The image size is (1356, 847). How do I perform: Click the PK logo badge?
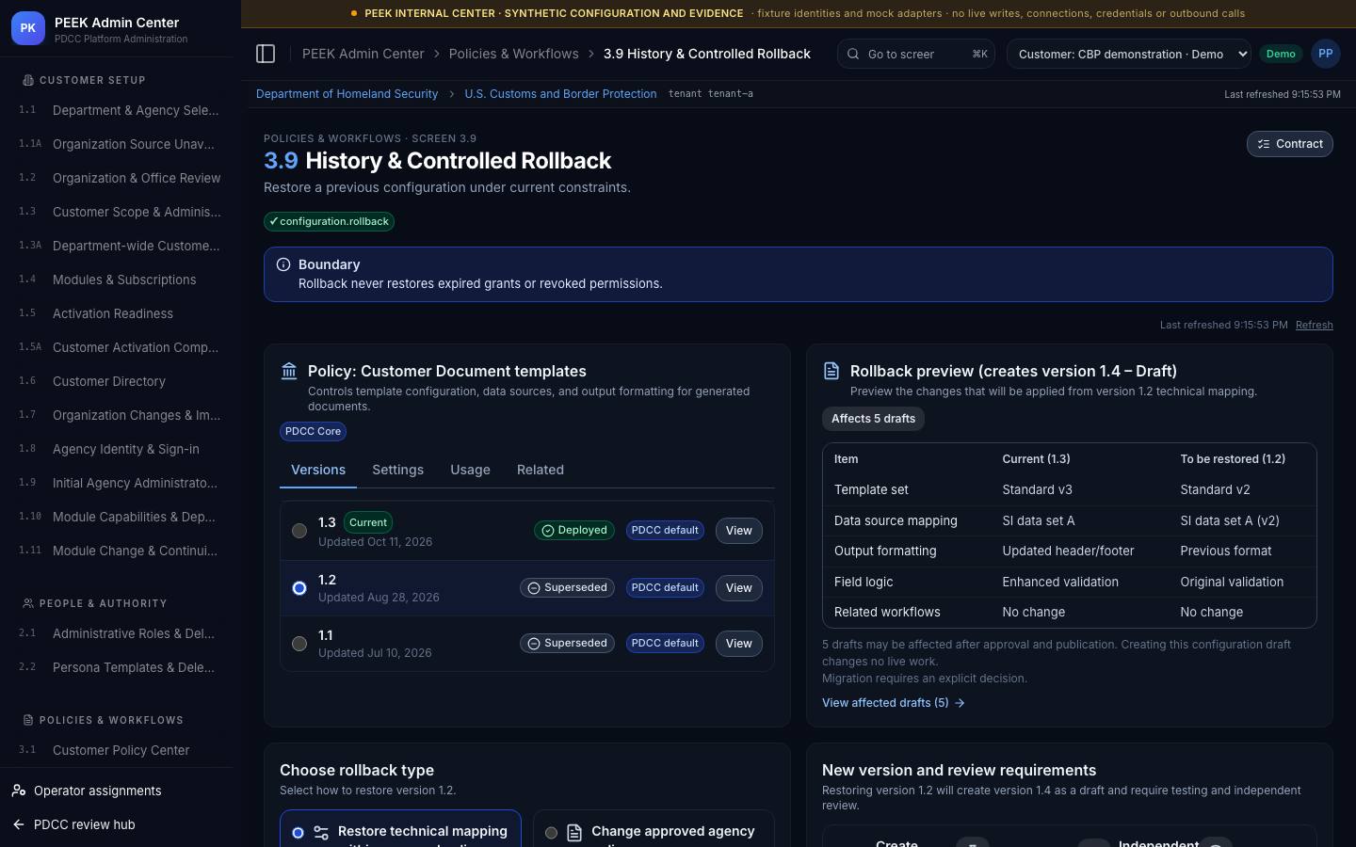pyautogui.click(x=28, y=28)
